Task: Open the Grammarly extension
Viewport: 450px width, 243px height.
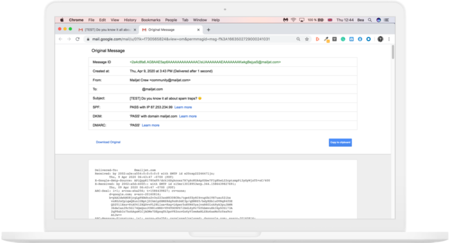Action: tap(343, 39)
